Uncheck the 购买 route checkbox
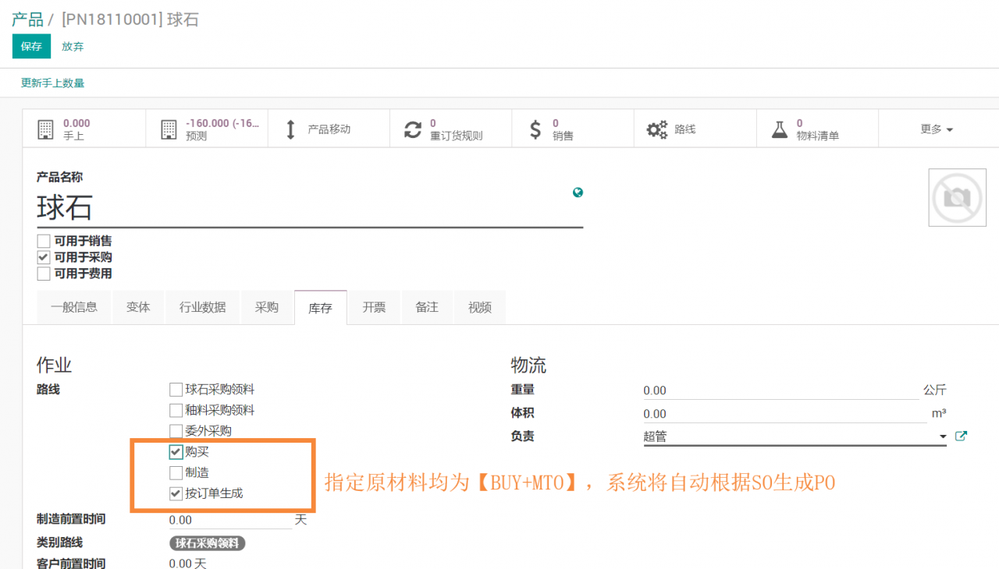This screenshot has height=569, width=999. [176, 451]
